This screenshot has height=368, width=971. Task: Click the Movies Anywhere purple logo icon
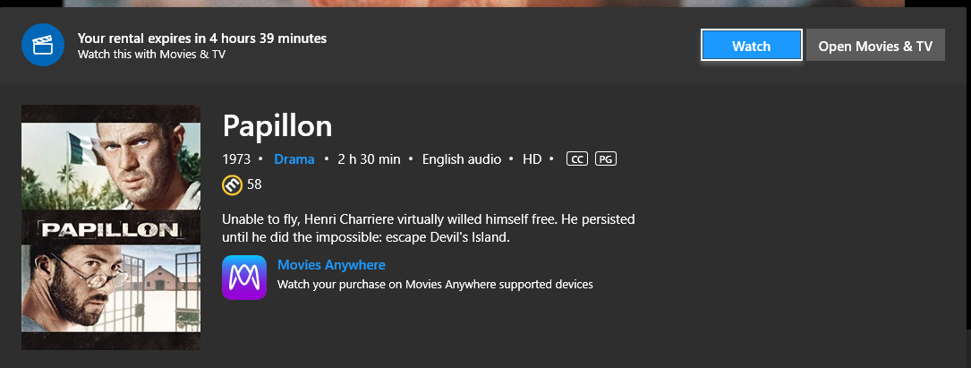pyautogui.click(x=244, y=278)
